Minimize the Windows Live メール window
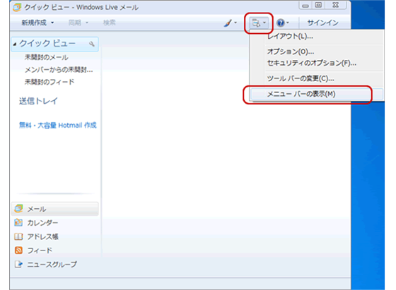396x290 pixels. pos(305,5)
